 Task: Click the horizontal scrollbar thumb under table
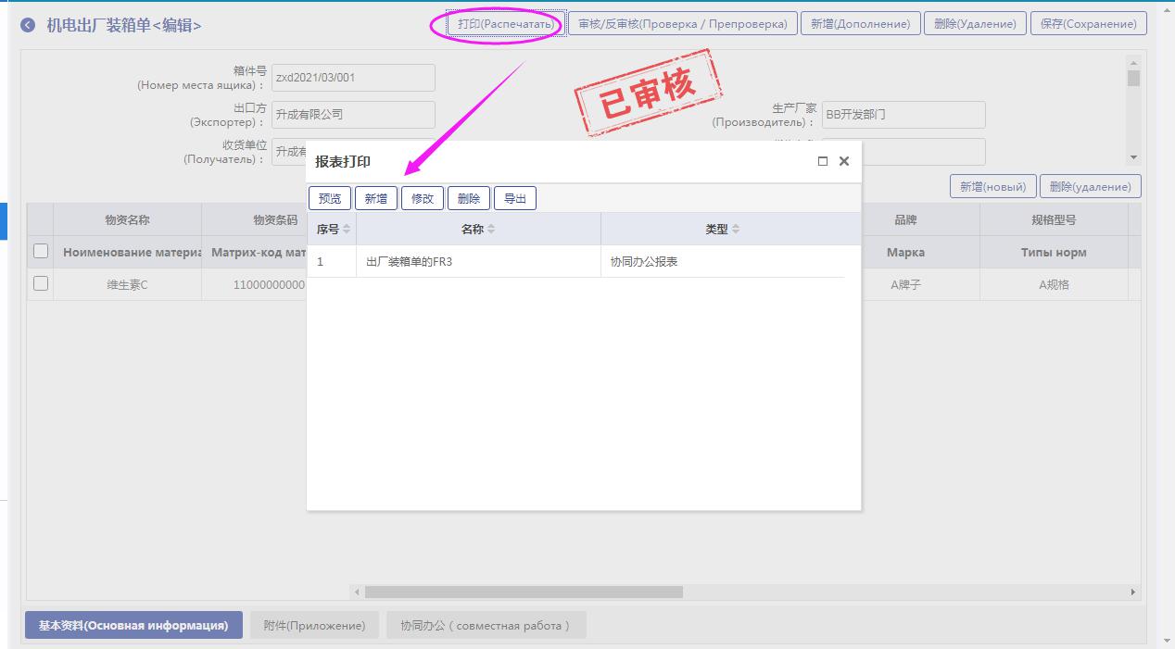click(x=524, y=592)
